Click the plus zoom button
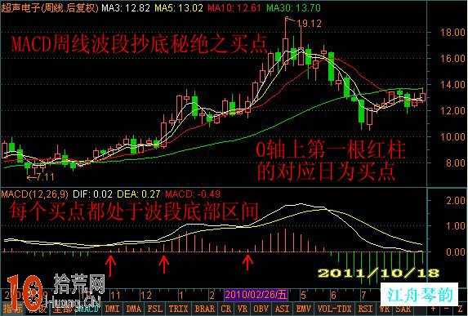 pos(433,309)
